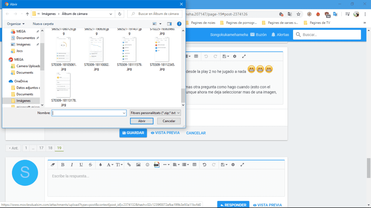Expand the view options dropdown arrow
371x208 pixels.
(x=160, y=24)
